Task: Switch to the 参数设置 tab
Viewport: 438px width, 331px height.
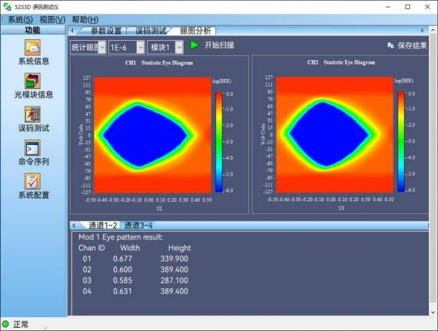Action: point(106,31)
